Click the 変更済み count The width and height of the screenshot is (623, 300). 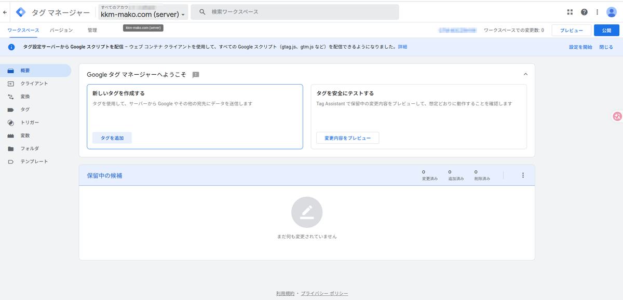(x=430, y=175)
